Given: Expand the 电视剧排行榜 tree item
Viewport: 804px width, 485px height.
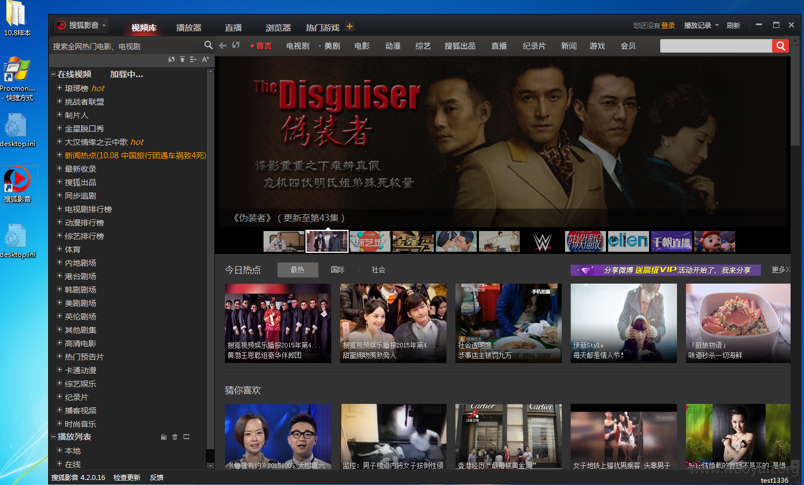Looking at the screenshot, I should [59, 209].
